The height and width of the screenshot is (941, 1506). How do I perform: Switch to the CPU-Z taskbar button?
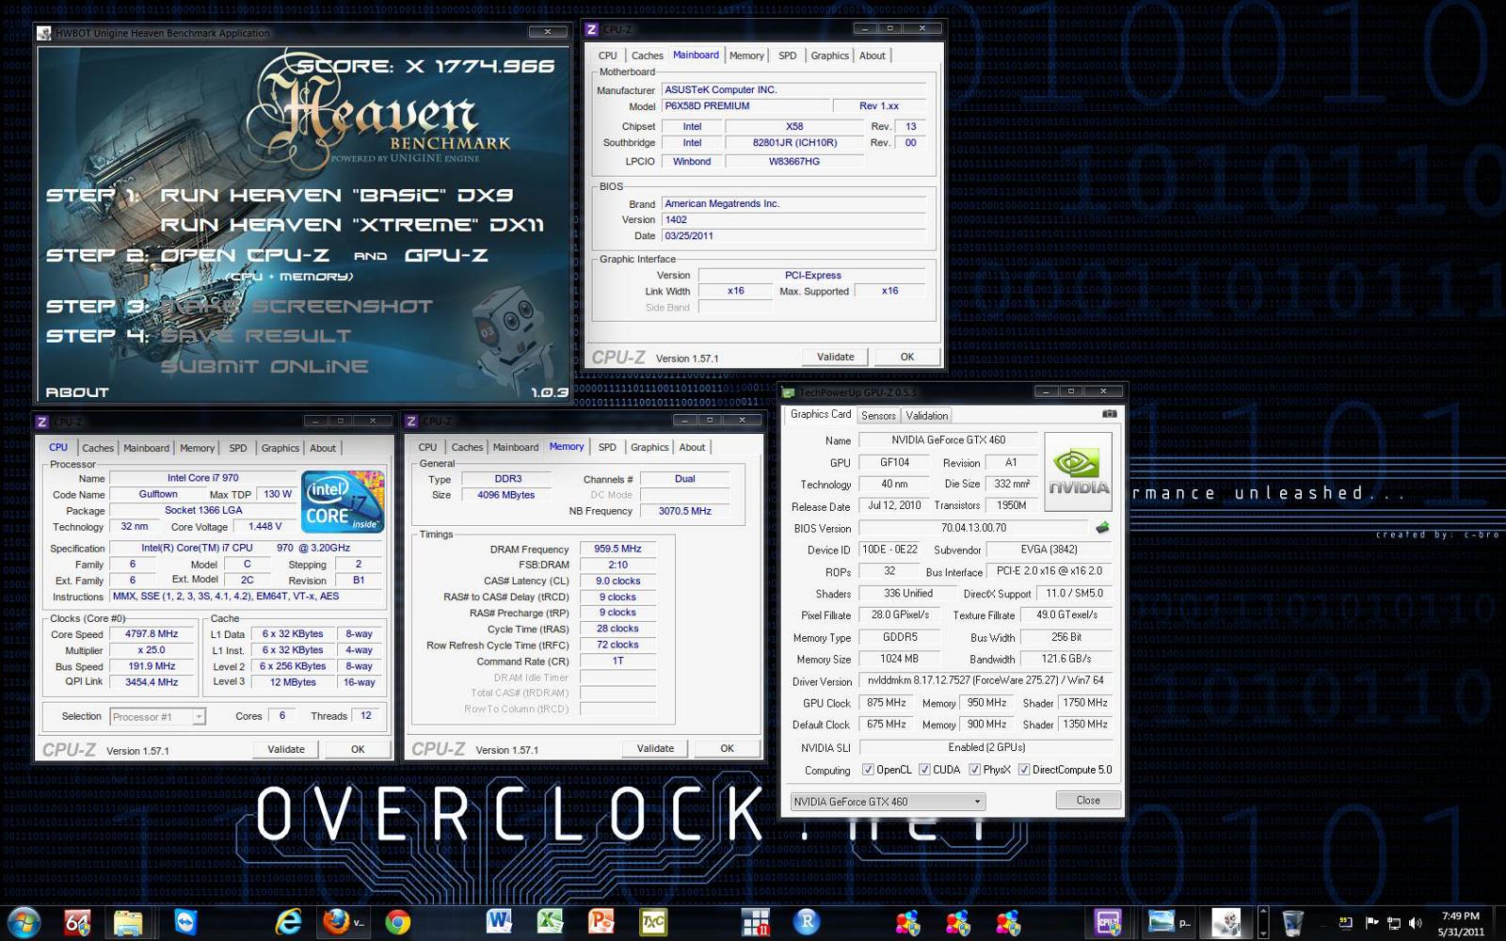[1109, 922]
